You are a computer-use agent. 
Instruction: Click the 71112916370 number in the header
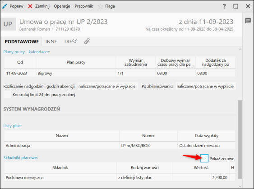tap(68, 29)
